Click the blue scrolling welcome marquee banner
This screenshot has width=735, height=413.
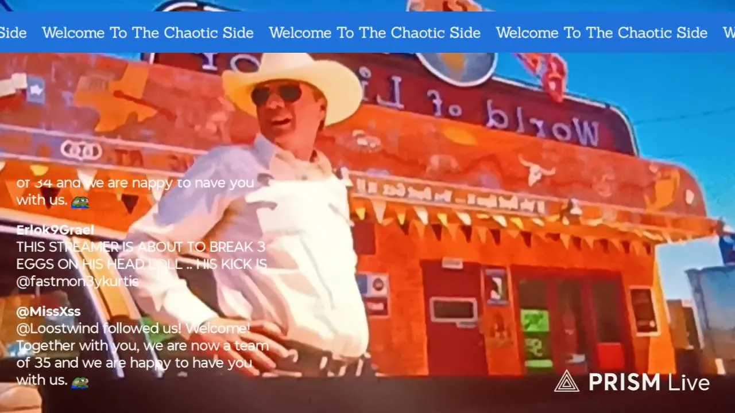(x=367, y=33)
